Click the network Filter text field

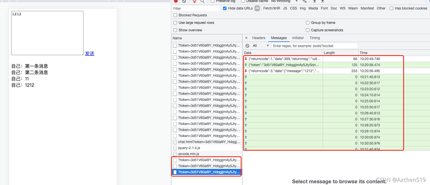pyautogui.click(x=196, y=9)
